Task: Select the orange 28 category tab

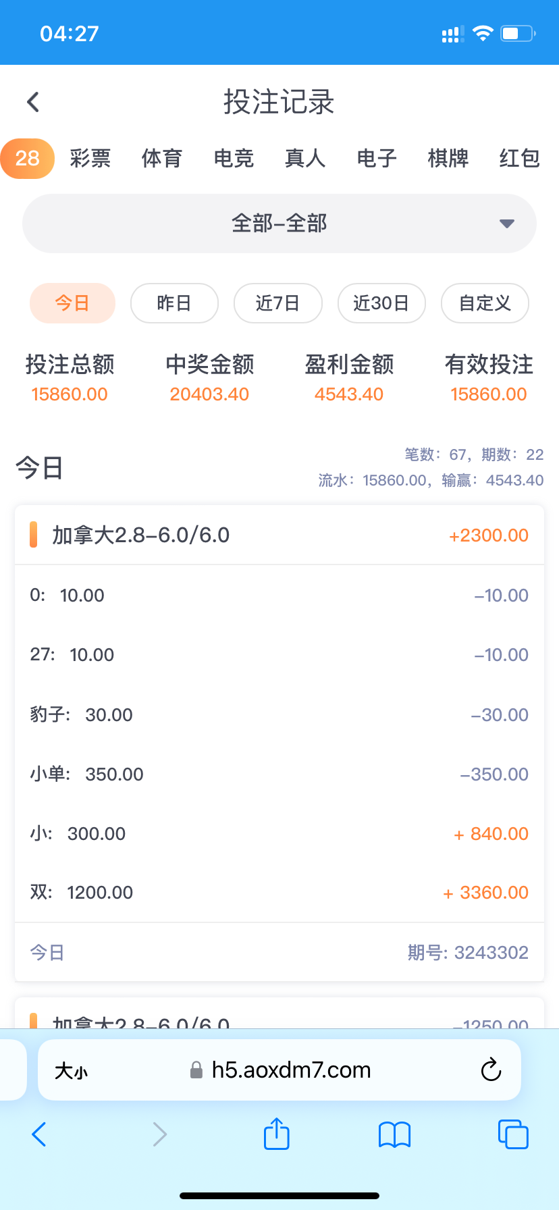Action: 28,159
